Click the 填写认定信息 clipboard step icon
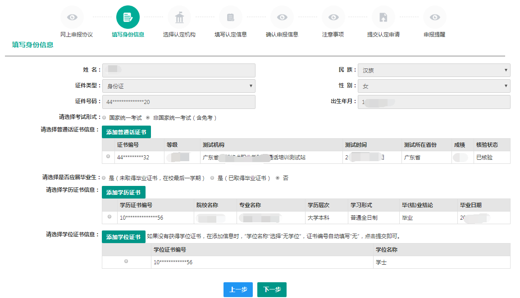The height and width of the screenshot is (298, 520). [230, 18]
